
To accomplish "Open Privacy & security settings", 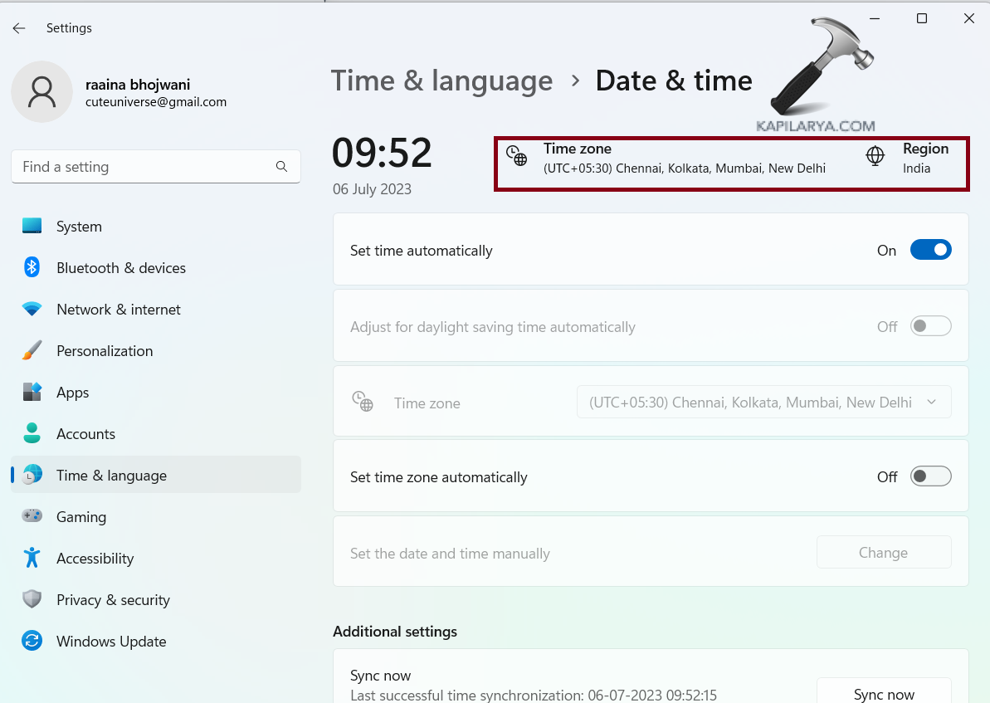I will tap(113, 600).
